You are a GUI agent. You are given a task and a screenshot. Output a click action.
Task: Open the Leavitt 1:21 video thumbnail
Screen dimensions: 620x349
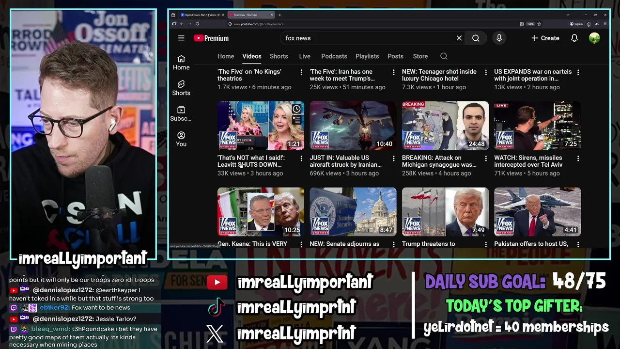click(261, 126)
